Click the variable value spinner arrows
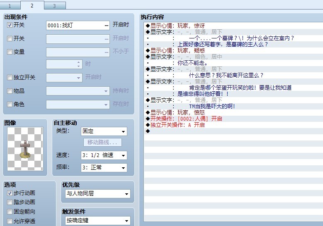Viewport: 323px width, 226px height. (x=78, y=64)
